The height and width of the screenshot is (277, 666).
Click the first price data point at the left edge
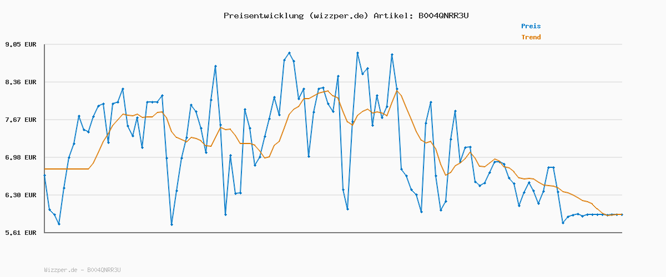[44, 175]
